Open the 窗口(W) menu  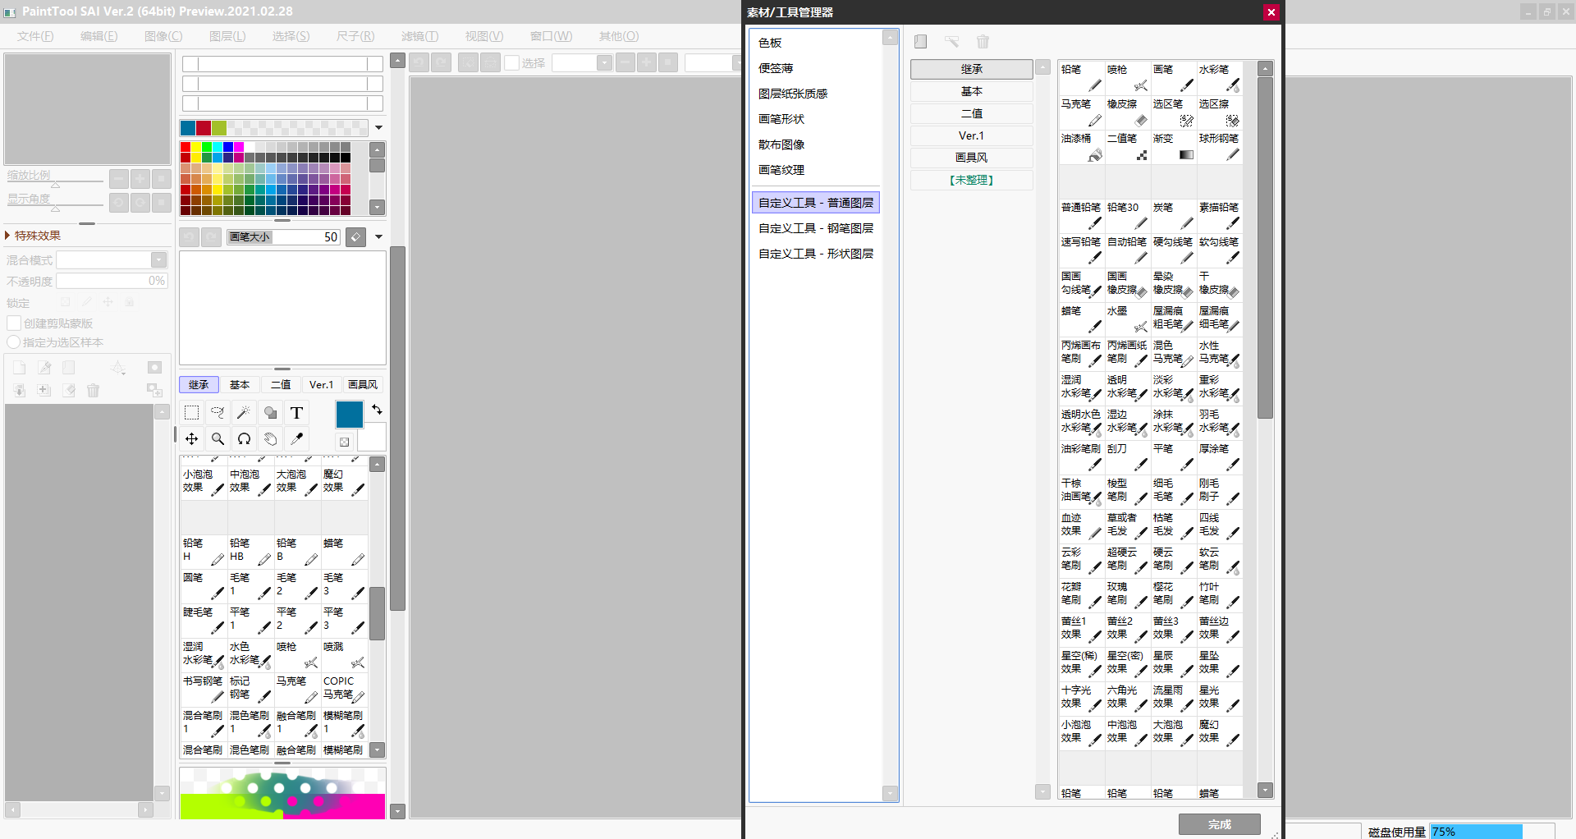click(x=551, y=36)
